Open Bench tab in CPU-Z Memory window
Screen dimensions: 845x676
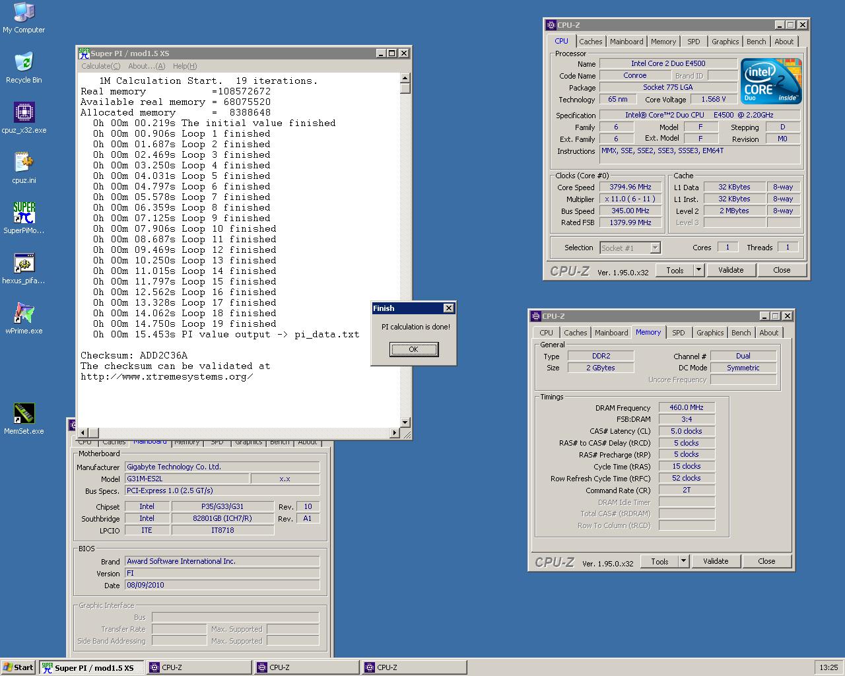pyautogui.click(x=741, y=333)
